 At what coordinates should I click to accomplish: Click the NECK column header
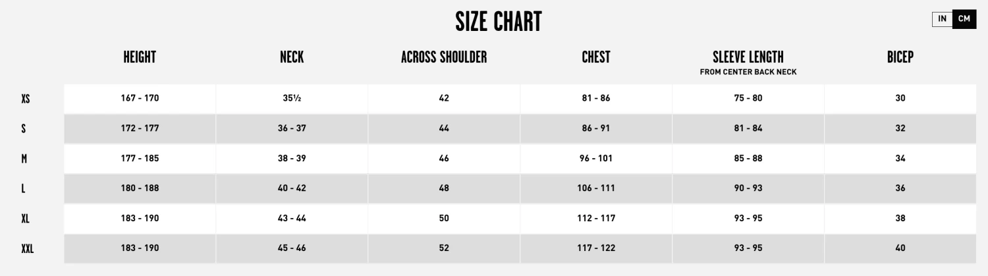292,57
